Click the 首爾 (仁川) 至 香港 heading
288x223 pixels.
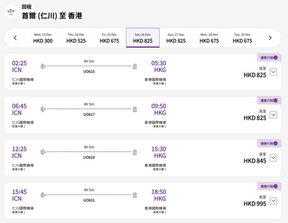point(52,16)
